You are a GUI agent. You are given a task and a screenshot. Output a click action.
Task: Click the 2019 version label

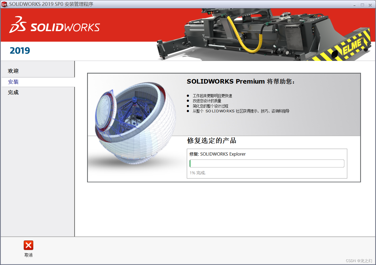pos(20,50)
